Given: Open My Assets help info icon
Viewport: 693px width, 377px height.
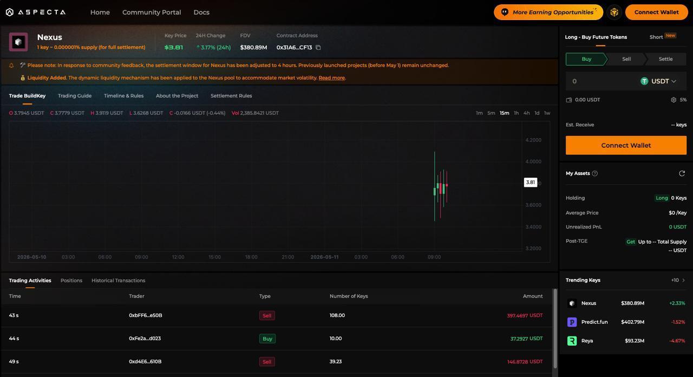Looking at the screenshot, I should point(595,173).
